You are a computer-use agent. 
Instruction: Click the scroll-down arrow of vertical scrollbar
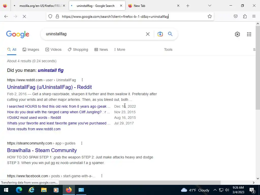(258, 178)
